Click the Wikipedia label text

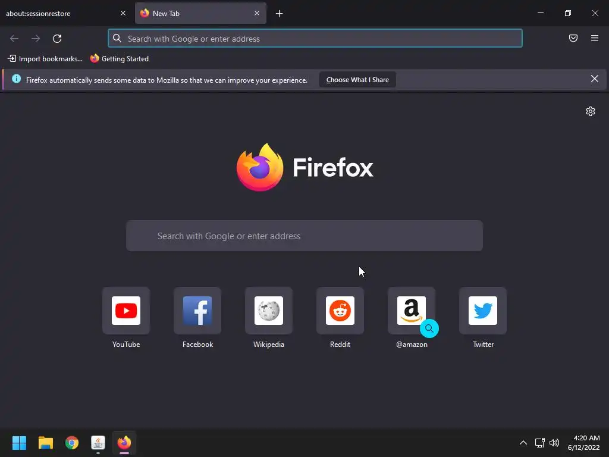coord(269,345)
